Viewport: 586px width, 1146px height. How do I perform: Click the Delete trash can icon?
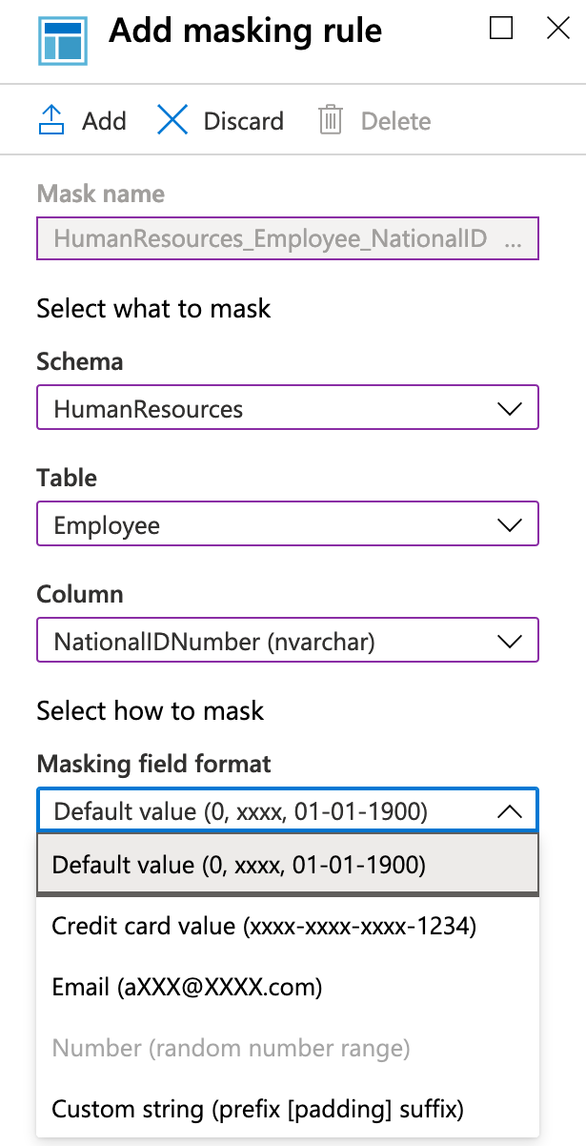point(330,119)
